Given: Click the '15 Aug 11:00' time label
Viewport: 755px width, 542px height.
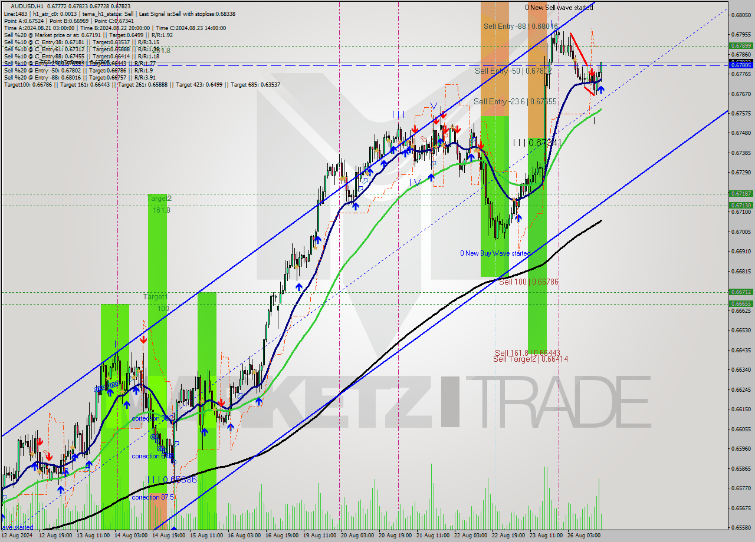Looking at the screenshot, I should pyautogui.click(x=207, y=536).
